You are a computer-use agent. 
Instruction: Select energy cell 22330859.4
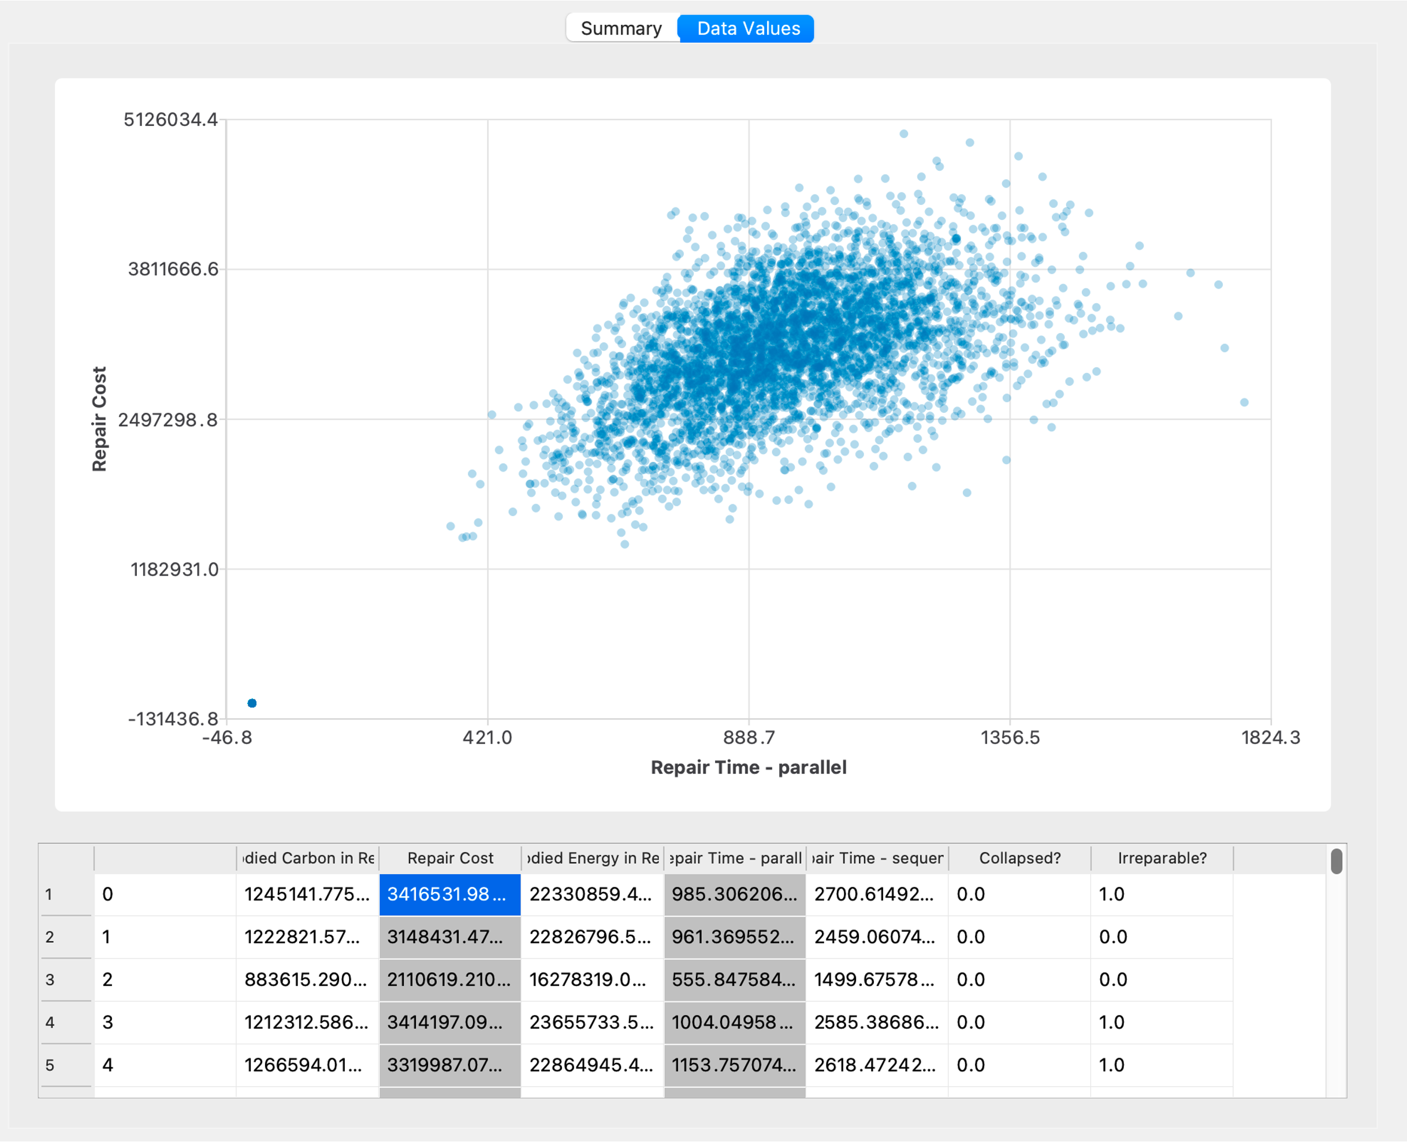593,895
